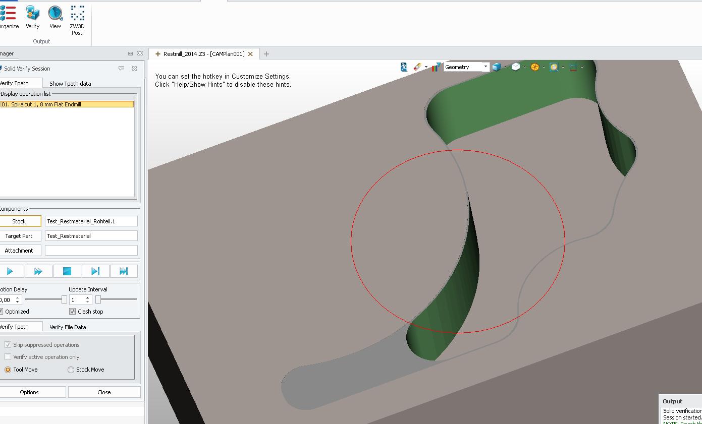The image size is (702, 424).
Task: Fast-forward the verification simulation
Action: 38,271
